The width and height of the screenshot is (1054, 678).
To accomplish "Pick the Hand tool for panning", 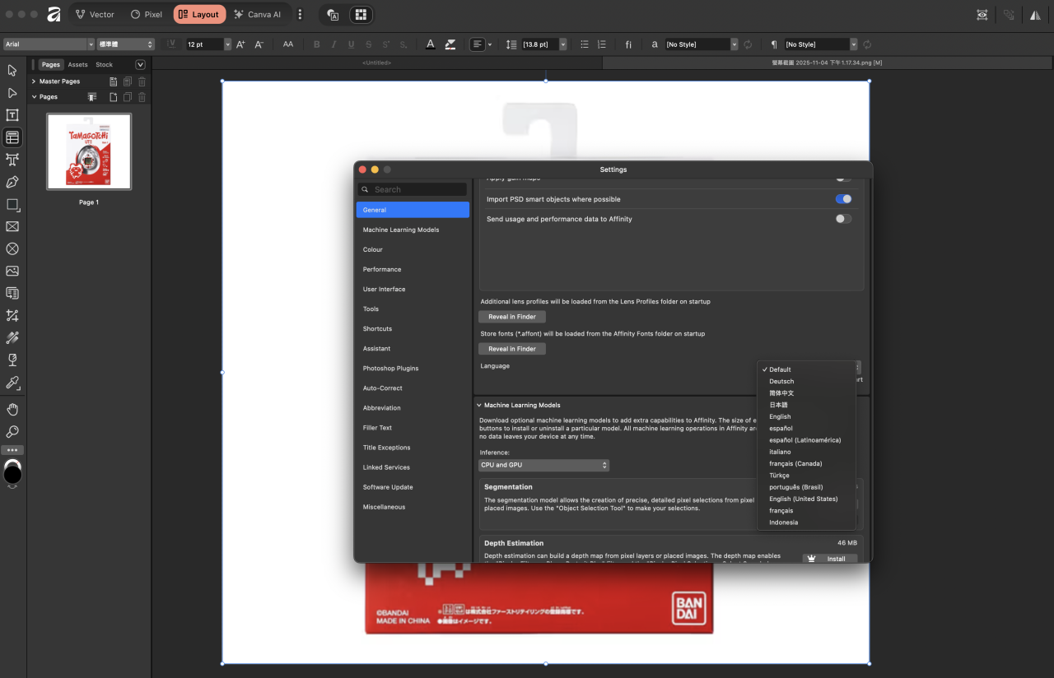I will click(12, 409).
